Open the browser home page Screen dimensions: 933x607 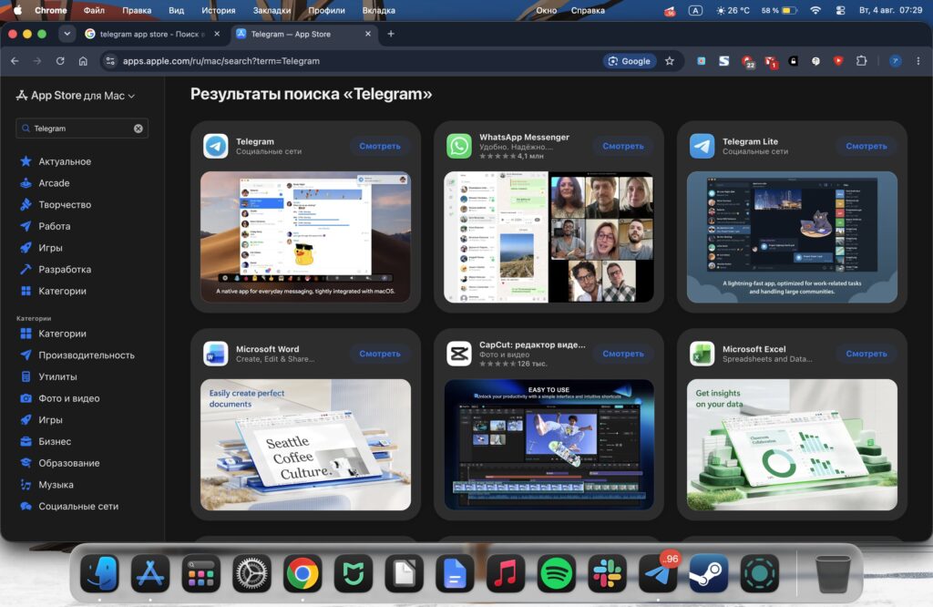tap(83, 61)
